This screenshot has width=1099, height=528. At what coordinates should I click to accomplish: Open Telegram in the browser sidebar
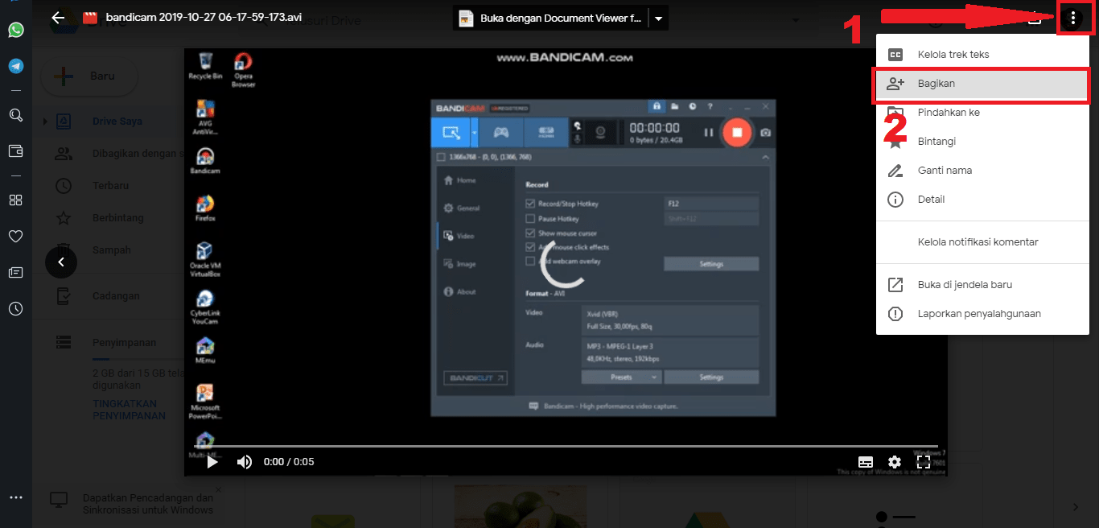coord(15,66)
